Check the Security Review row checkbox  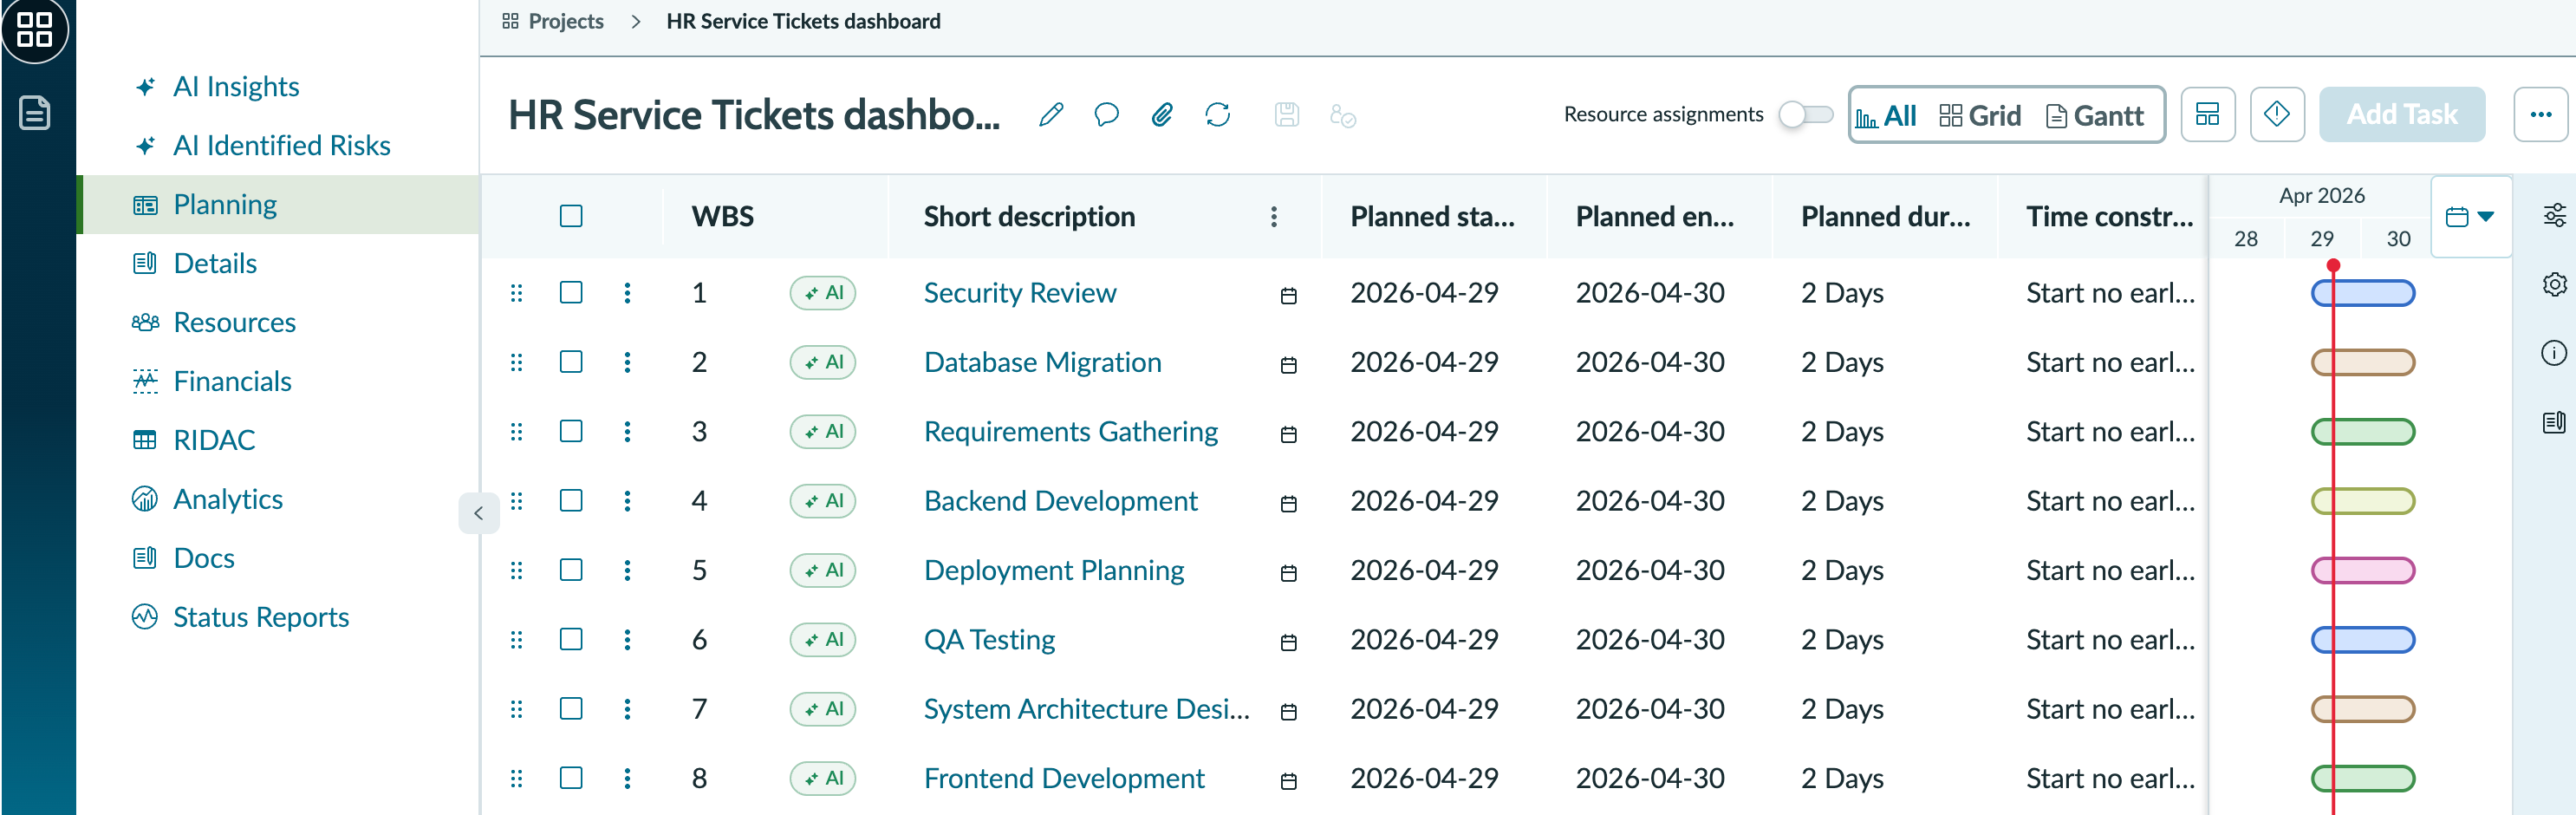coord(571,292)
